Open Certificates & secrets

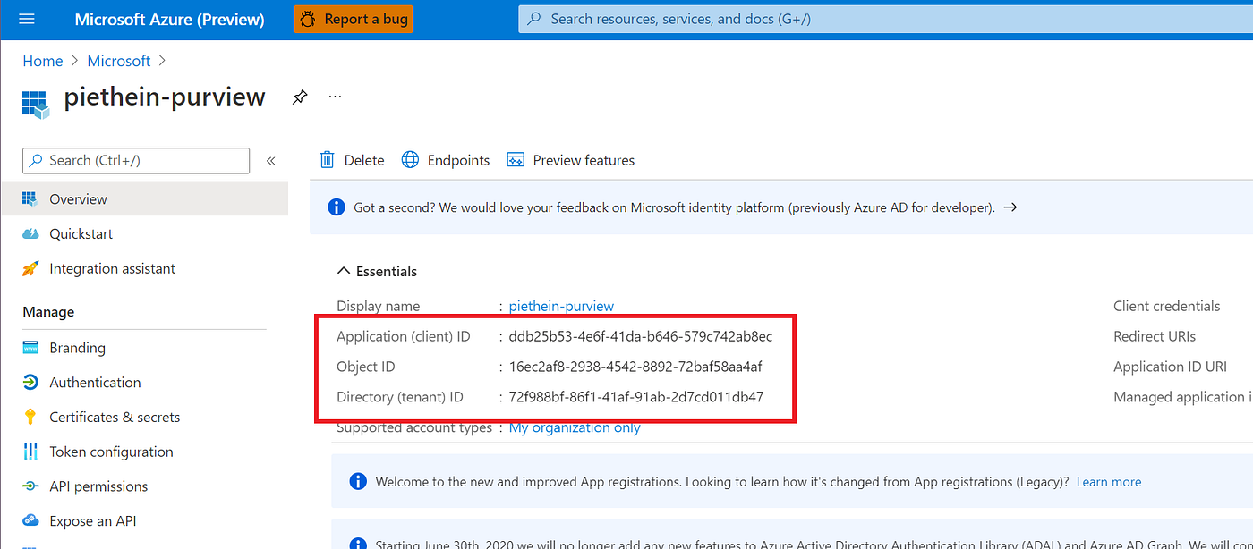click(x=144, y=417)
